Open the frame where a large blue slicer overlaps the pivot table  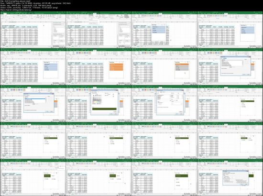[164, 30]
